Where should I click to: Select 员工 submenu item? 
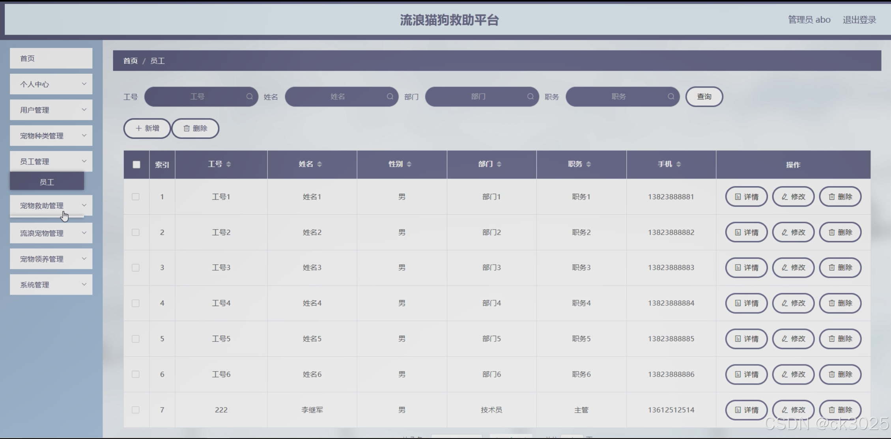click(x=47, y=182)
